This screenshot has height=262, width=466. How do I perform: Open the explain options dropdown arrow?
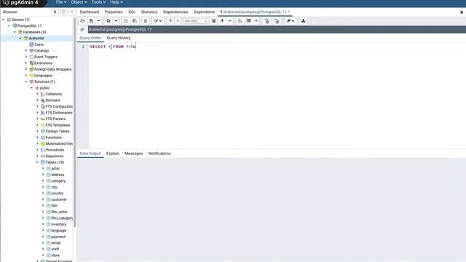[256, 21]
